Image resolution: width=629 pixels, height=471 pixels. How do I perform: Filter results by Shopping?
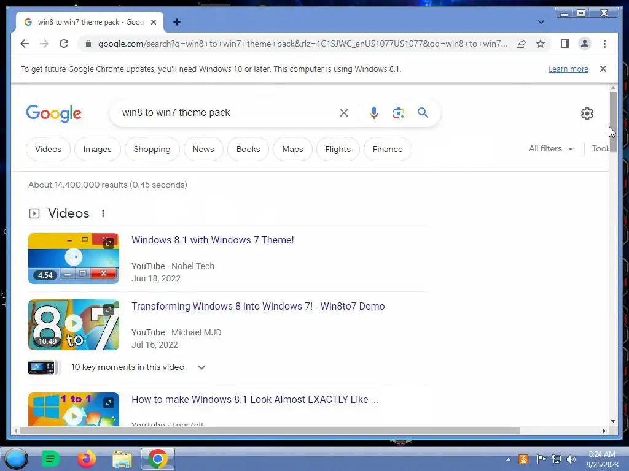point(152,149)
